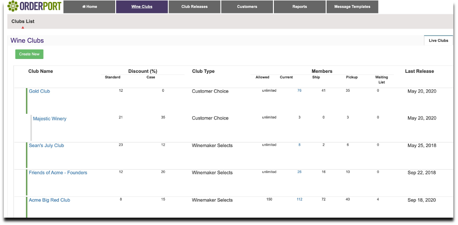Click Gold Club current members count 76
Image resolution: width=458 pixels, height=225 pixels.
click(299, 90)
